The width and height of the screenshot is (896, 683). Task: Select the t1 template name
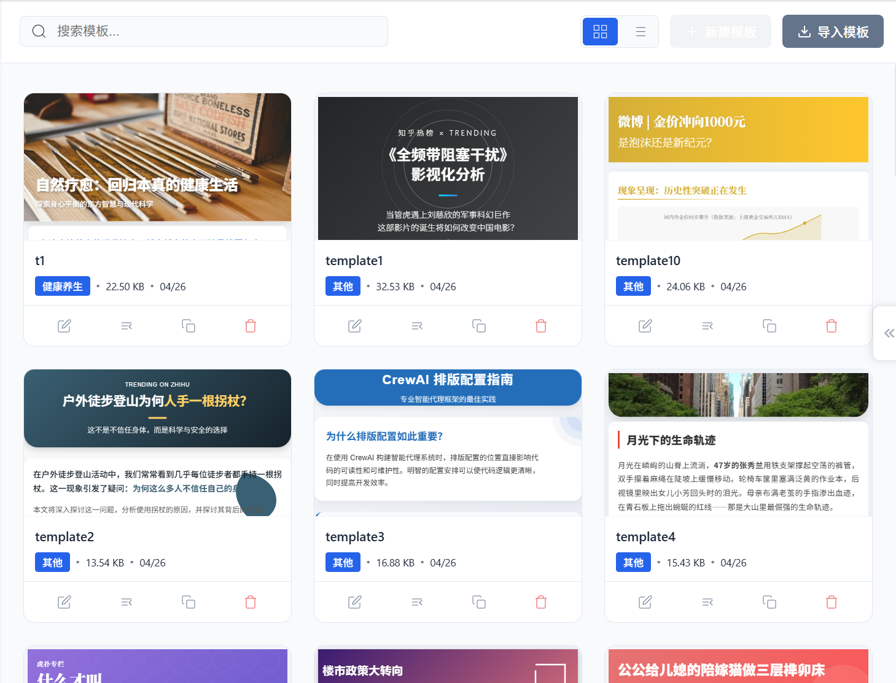[x=40, y=261]
